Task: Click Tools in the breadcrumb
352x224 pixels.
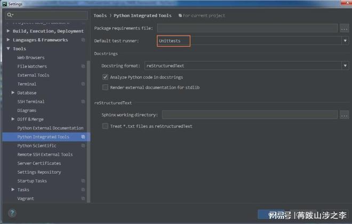Action: click(100, 15)
